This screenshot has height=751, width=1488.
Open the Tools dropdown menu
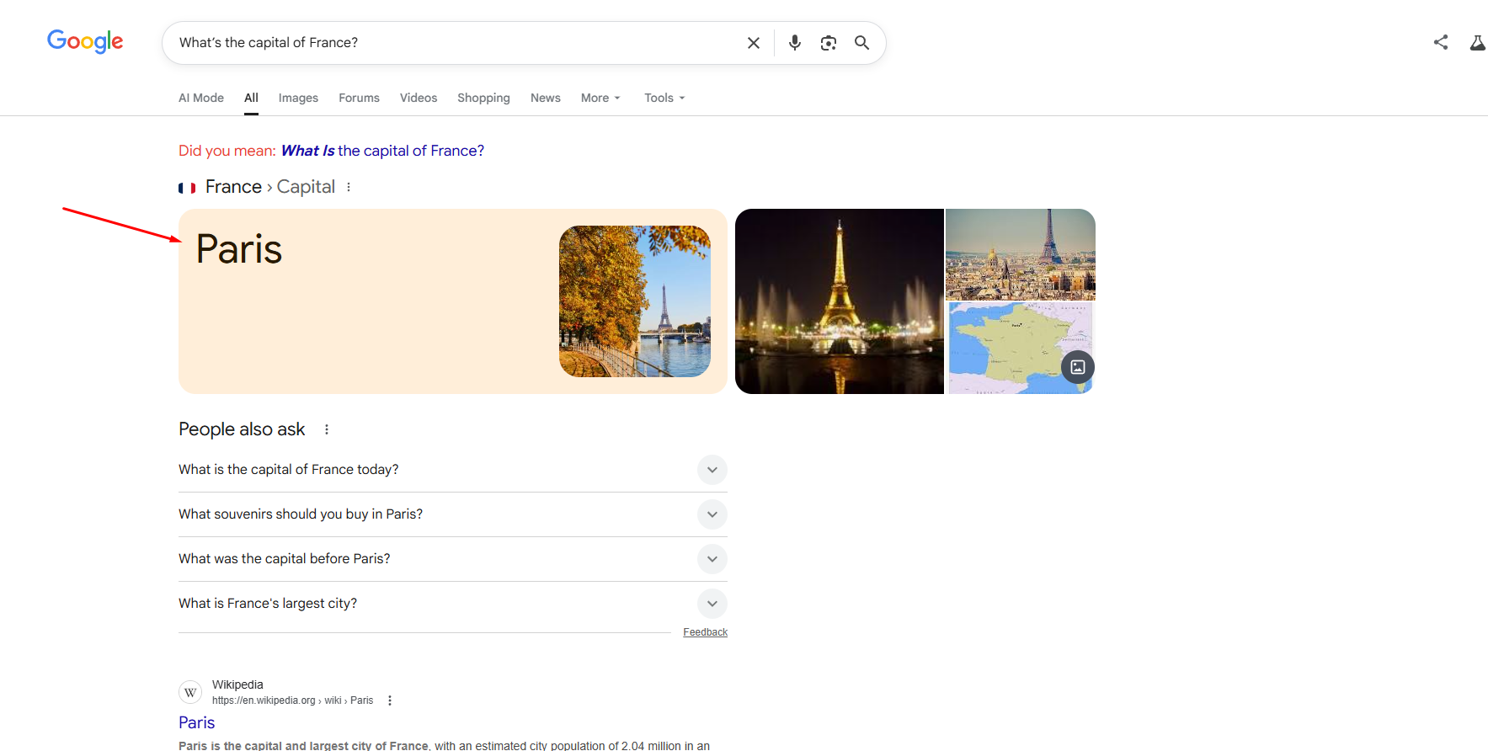(x=664, y=98)
